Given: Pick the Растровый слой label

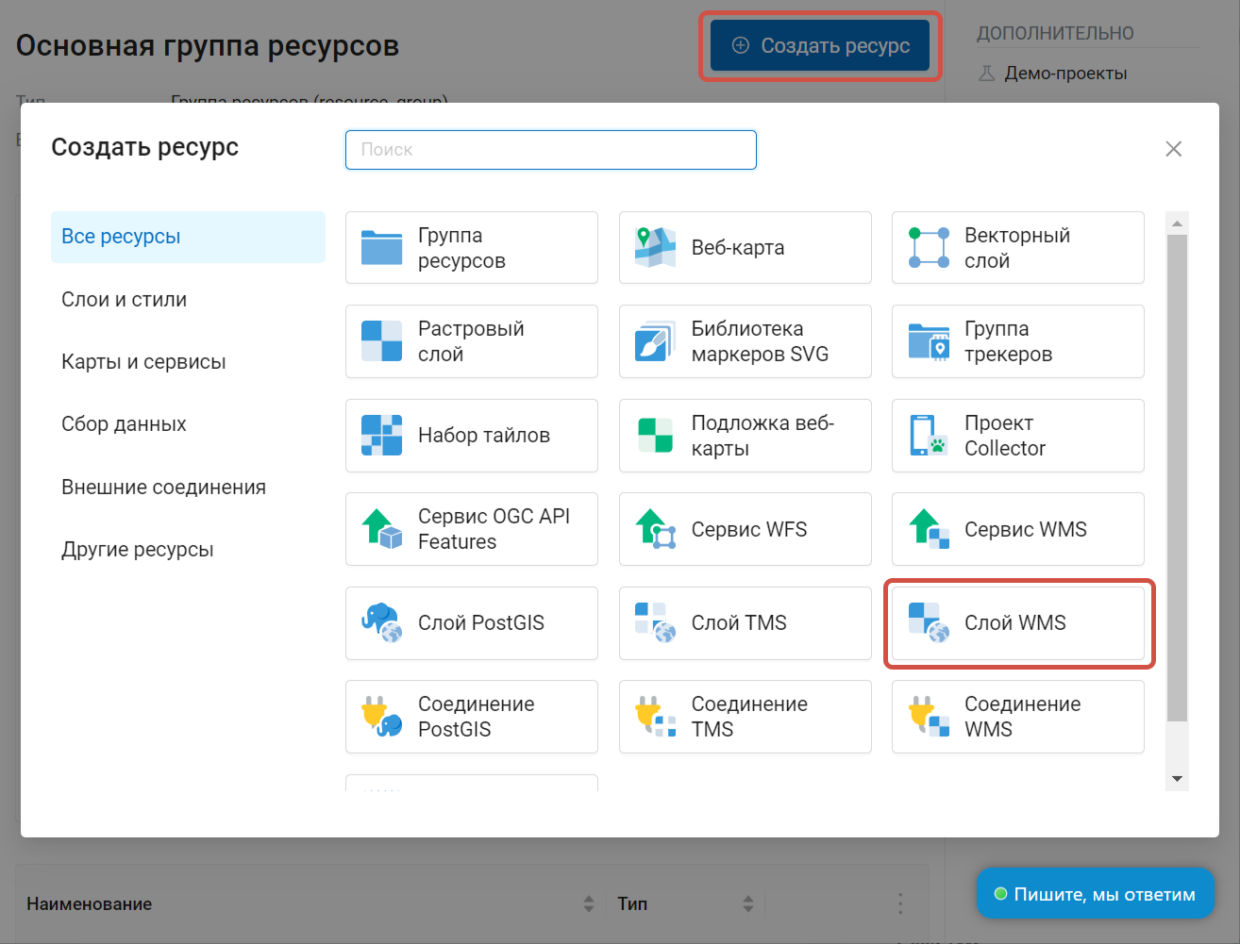Looking at the screenshot, I should pos(471,341).
